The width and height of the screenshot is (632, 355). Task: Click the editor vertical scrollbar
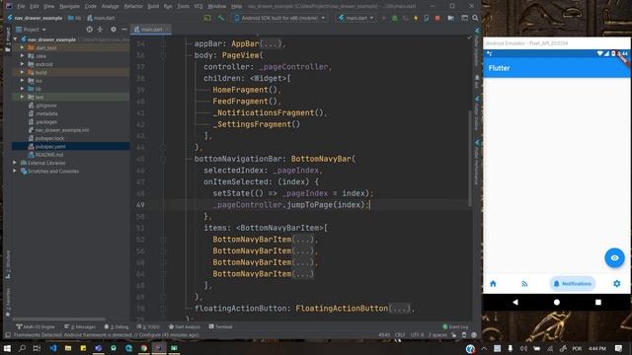point(470,158)
